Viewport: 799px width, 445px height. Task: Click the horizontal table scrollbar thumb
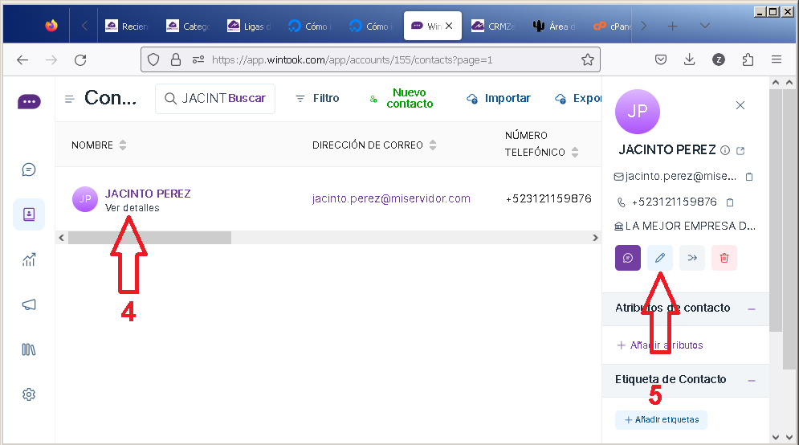click(150, 238)
